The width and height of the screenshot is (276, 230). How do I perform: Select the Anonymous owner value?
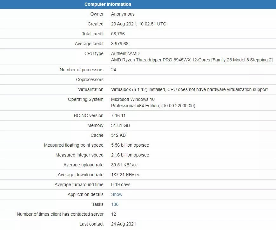click(x=123, y=14)
